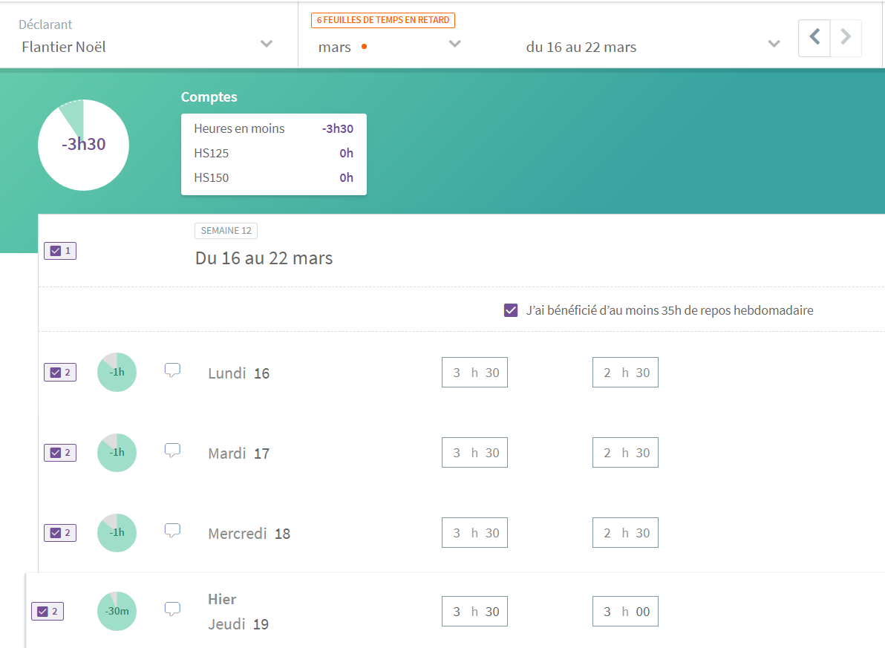The width and height of the screenshot is (885, 648).
Task: Open the du 16 au 22 mars week dropdown
Action: click(774, 45)
